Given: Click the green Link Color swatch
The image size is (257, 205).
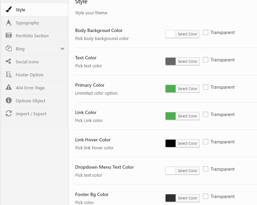Looking at the screenshot, I should (171, 116).
